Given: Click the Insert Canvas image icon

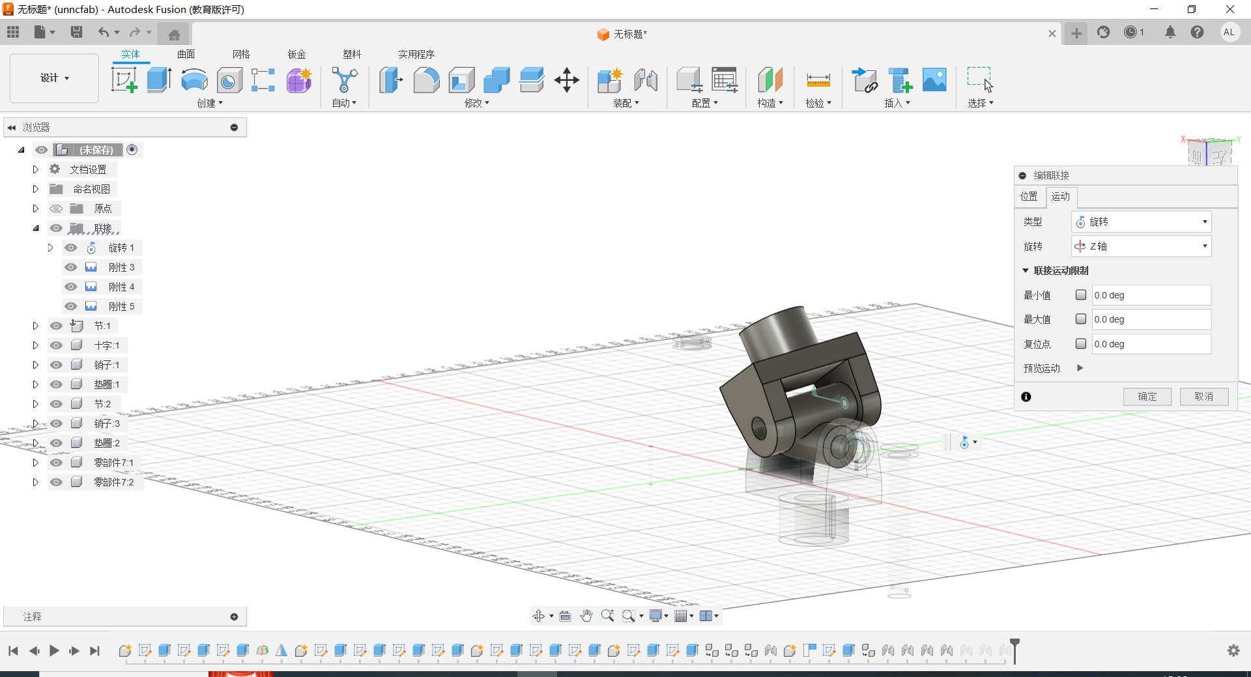Looking at the screenshot, I should pyautogui.click(x=934, y=81).
